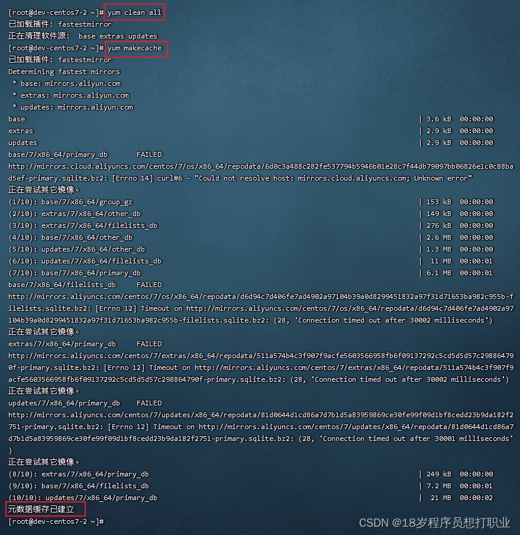This screenshot has width=520, height=535.
Task: Click the boxed '元数据缓存已建立' message
Action: tap(41, 510)
